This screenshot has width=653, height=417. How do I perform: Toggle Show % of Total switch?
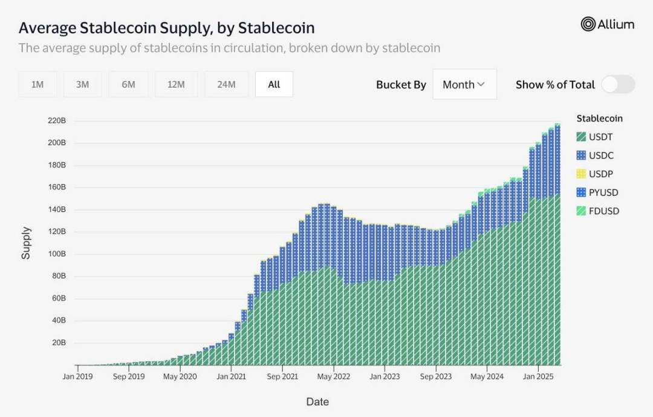(617, 85)
